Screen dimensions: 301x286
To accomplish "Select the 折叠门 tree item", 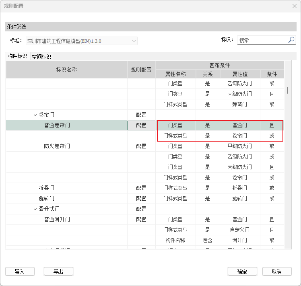I will (x=46, y=188).
